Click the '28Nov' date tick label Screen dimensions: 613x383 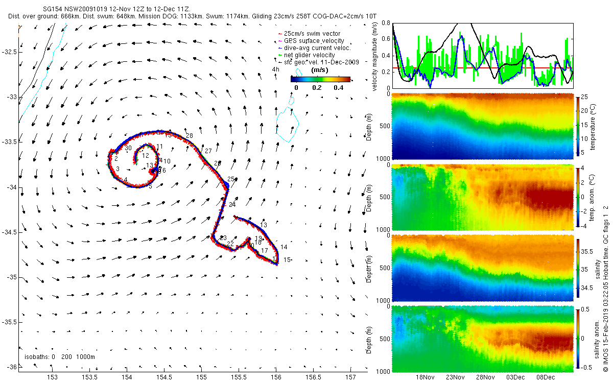click(x=485, y=377)
